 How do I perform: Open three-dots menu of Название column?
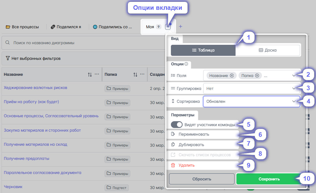click(x=97, y=74)
